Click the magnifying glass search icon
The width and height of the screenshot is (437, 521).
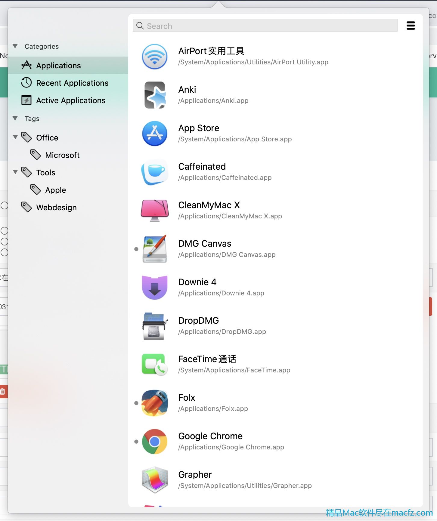pyautogui.click(x=140, y=26)
